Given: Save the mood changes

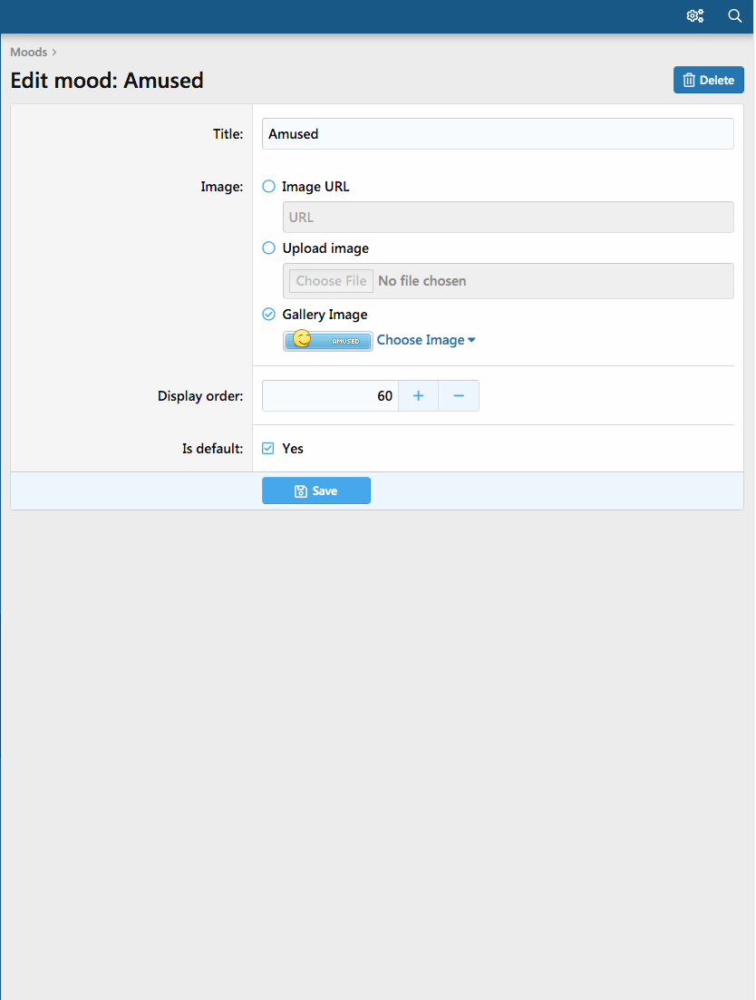Looking at the screenshot, I should point(315,490).
